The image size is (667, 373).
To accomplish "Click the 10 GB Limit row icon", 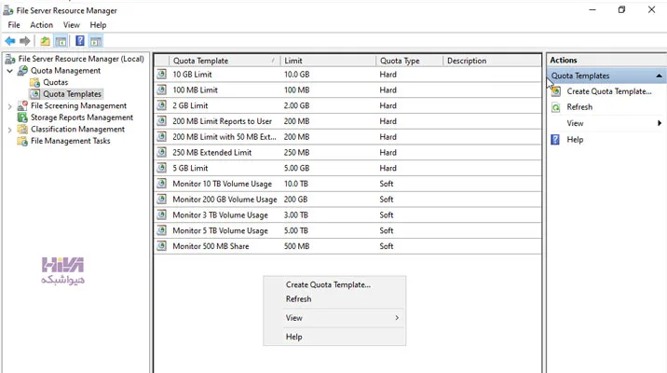I will click(x=162, y=74).
